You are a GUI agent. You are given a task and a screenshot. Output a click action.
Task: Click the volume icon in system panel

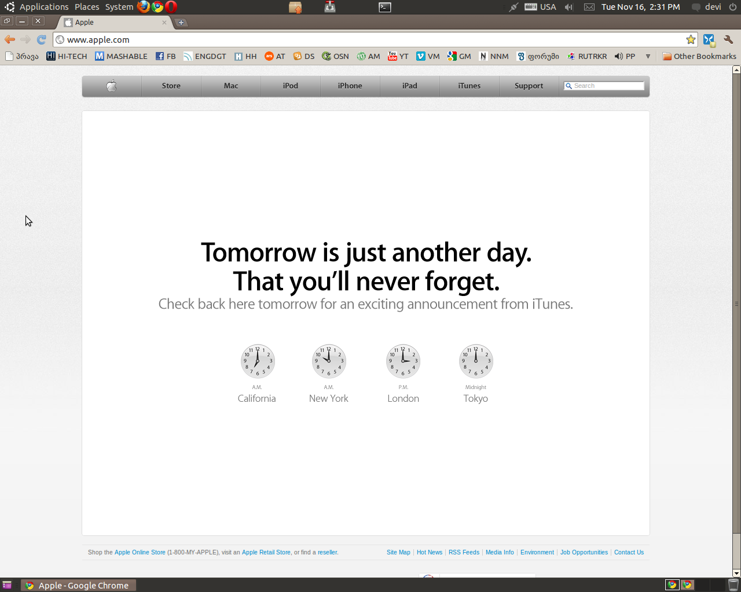tap(568, 7)
